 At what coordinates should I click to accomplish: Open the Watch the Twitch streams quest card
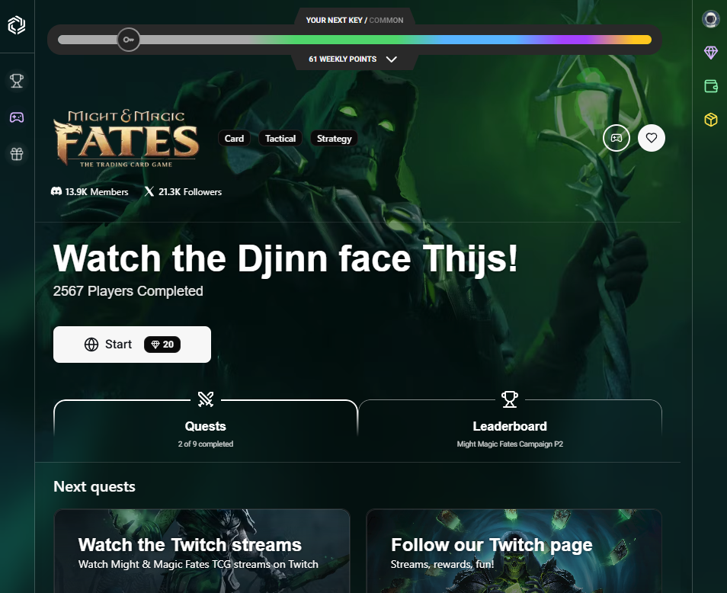point(202,551)
